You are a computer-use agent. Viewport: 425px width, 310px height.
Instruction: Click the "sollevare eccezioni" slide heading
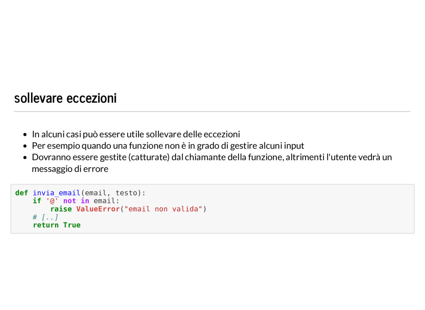pos(65,98)
